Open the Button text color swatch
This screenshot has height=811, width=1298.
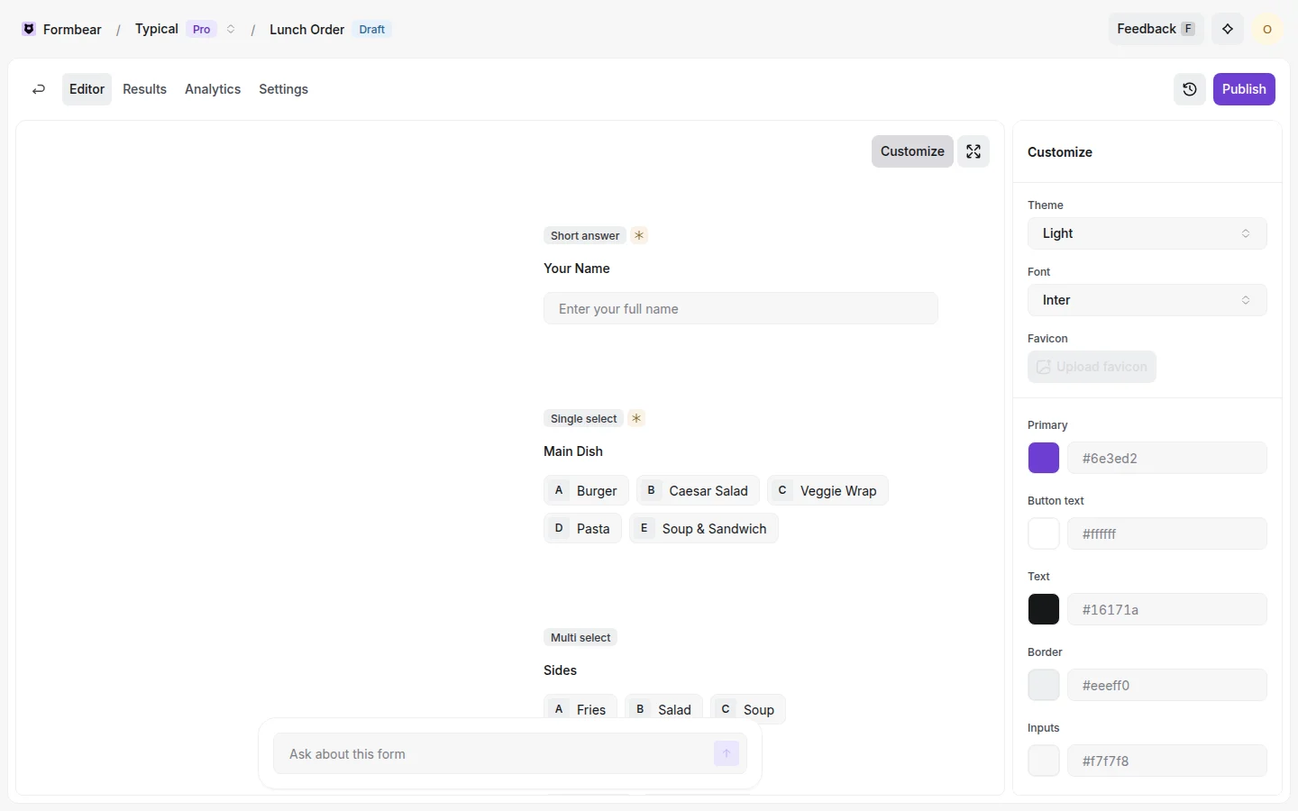(x=1044, y=533)
